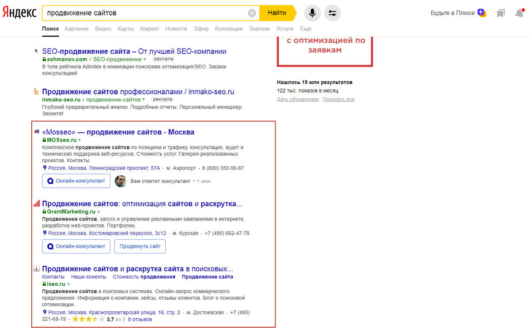Open «Mosseo» продвижение сайтов result
This screenshot has height=328, width=530.
tap(118, 132)
